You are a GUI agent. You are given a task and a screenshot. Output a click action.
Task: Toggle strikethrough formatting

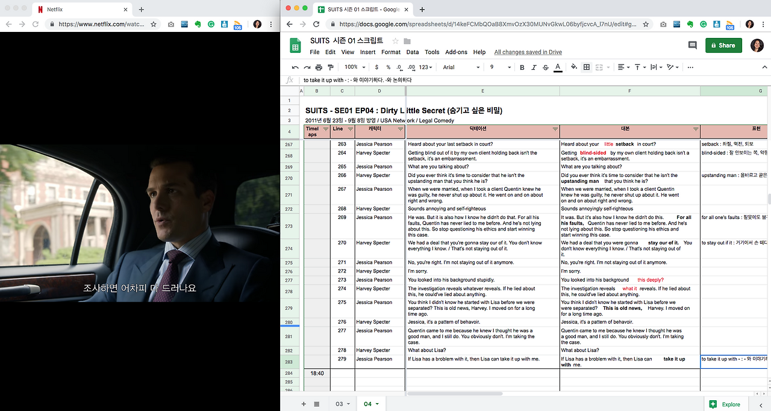click(546, 67)
